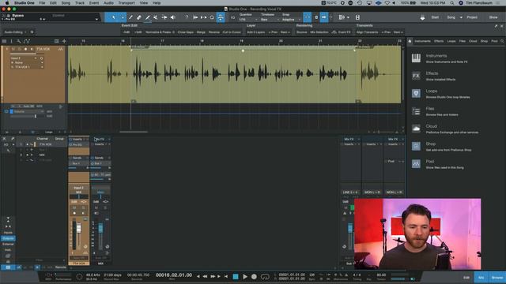Screen dimensions: 506x284
Task: Select the Bend tool
Action: (164, 17)
